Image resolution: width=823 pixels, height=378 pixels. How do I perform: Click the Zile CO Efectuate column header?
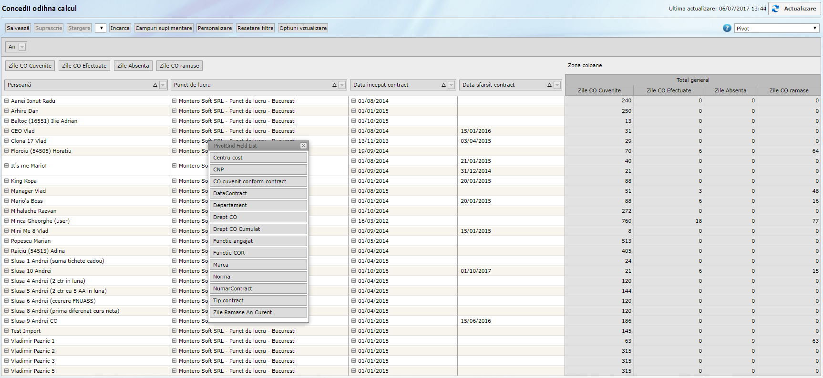[x=668, y=90]
